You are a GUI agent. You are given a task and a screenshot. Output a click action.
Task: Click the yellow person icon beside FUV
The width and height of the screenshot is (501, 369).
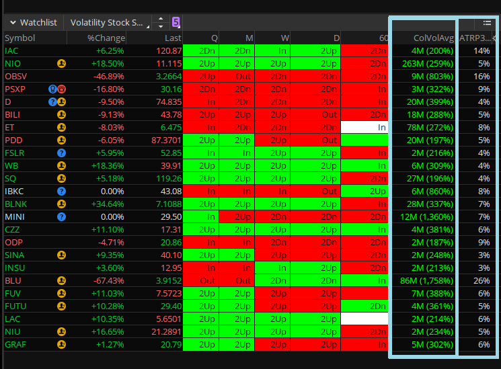click(x=61, y=294)
